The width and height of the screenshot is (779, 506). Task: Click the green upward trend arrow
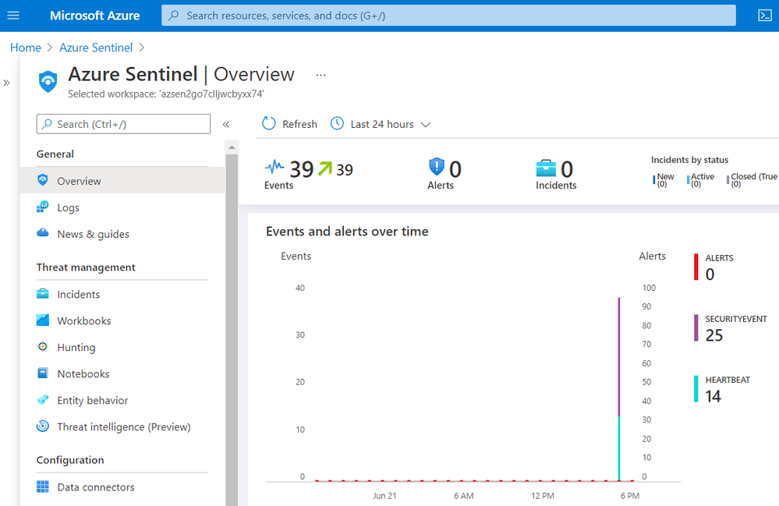[325, 169]
